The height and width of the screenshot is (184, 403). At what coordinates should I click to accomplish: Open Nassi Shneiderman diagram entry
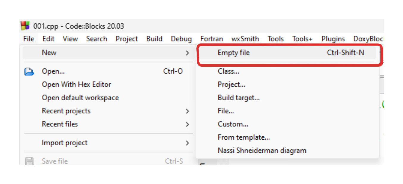pos(262,150)
